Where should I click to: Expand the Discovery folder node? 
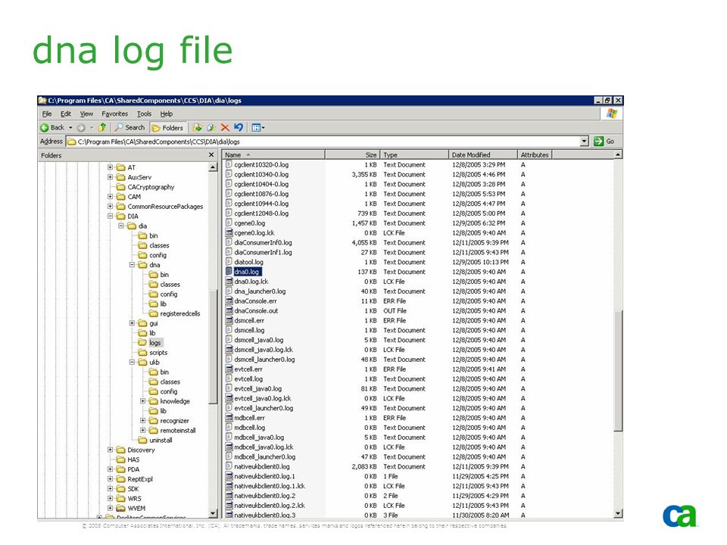point(111,450)
